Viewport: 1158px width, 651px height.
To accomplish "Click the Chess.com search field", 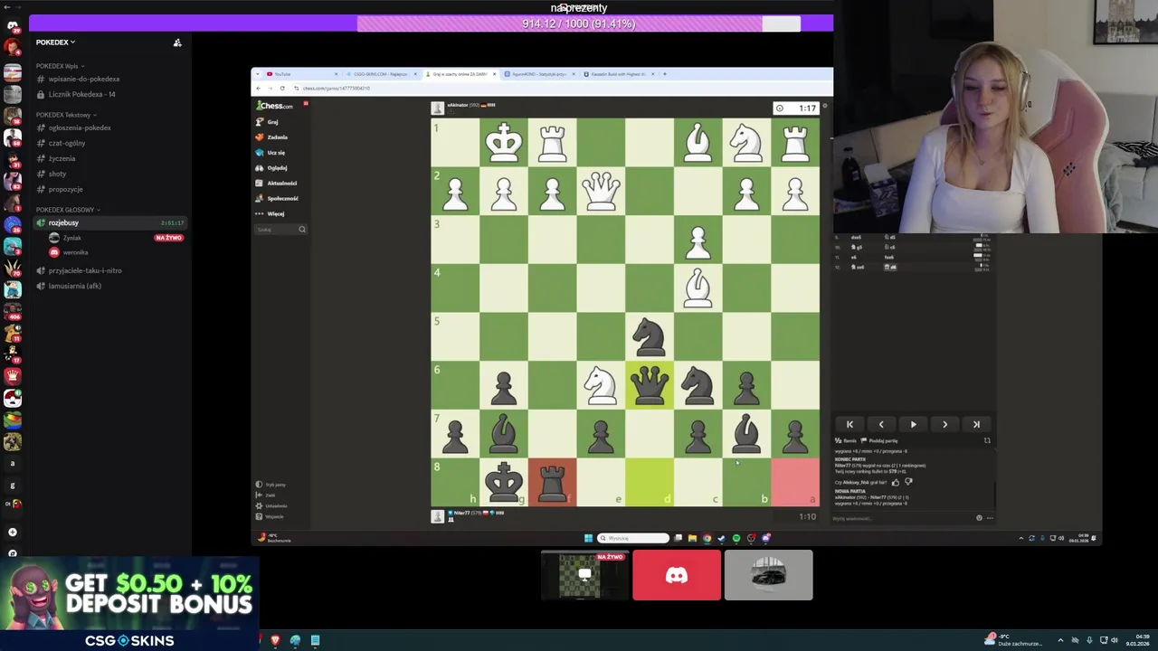I will click(x=280, y=230).
